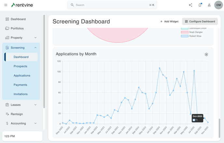224x143 pixels.
Task: Open Rentsign from the sidebar
Action: pos(17,114)
